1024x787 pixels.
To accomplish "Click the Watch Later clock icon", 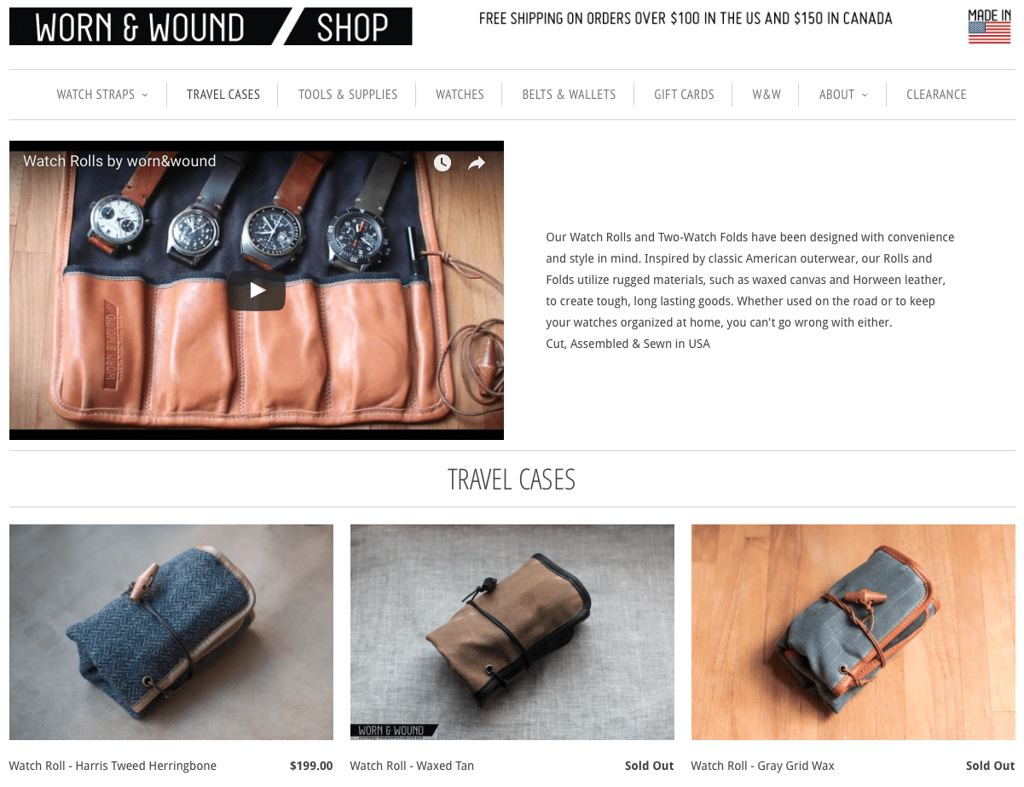I will 442,163.
